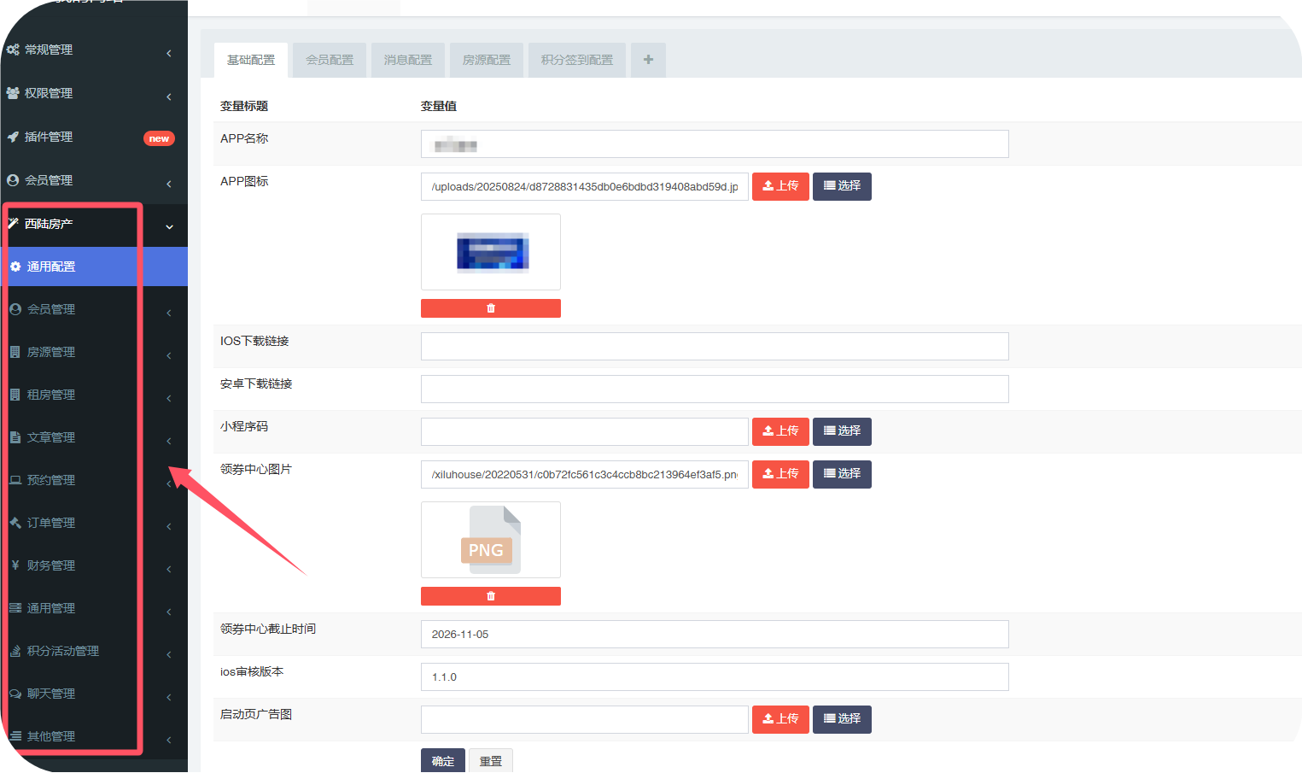Expand the 通用管理 submenu chevron
1302x773 pixels.
(169, 612)
